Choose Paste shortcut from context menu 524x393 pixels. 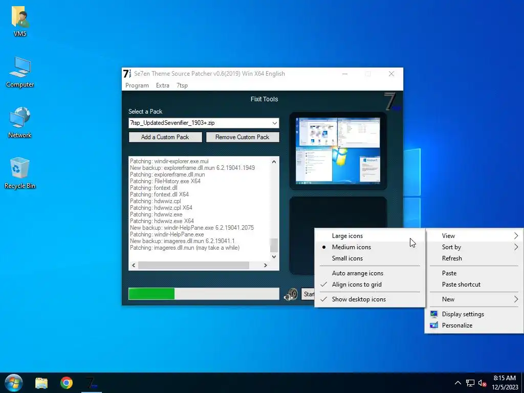coord(474,285)
